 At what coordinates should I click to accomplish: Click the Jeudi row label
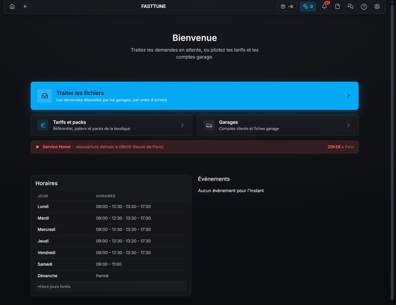tap(43, 241)
